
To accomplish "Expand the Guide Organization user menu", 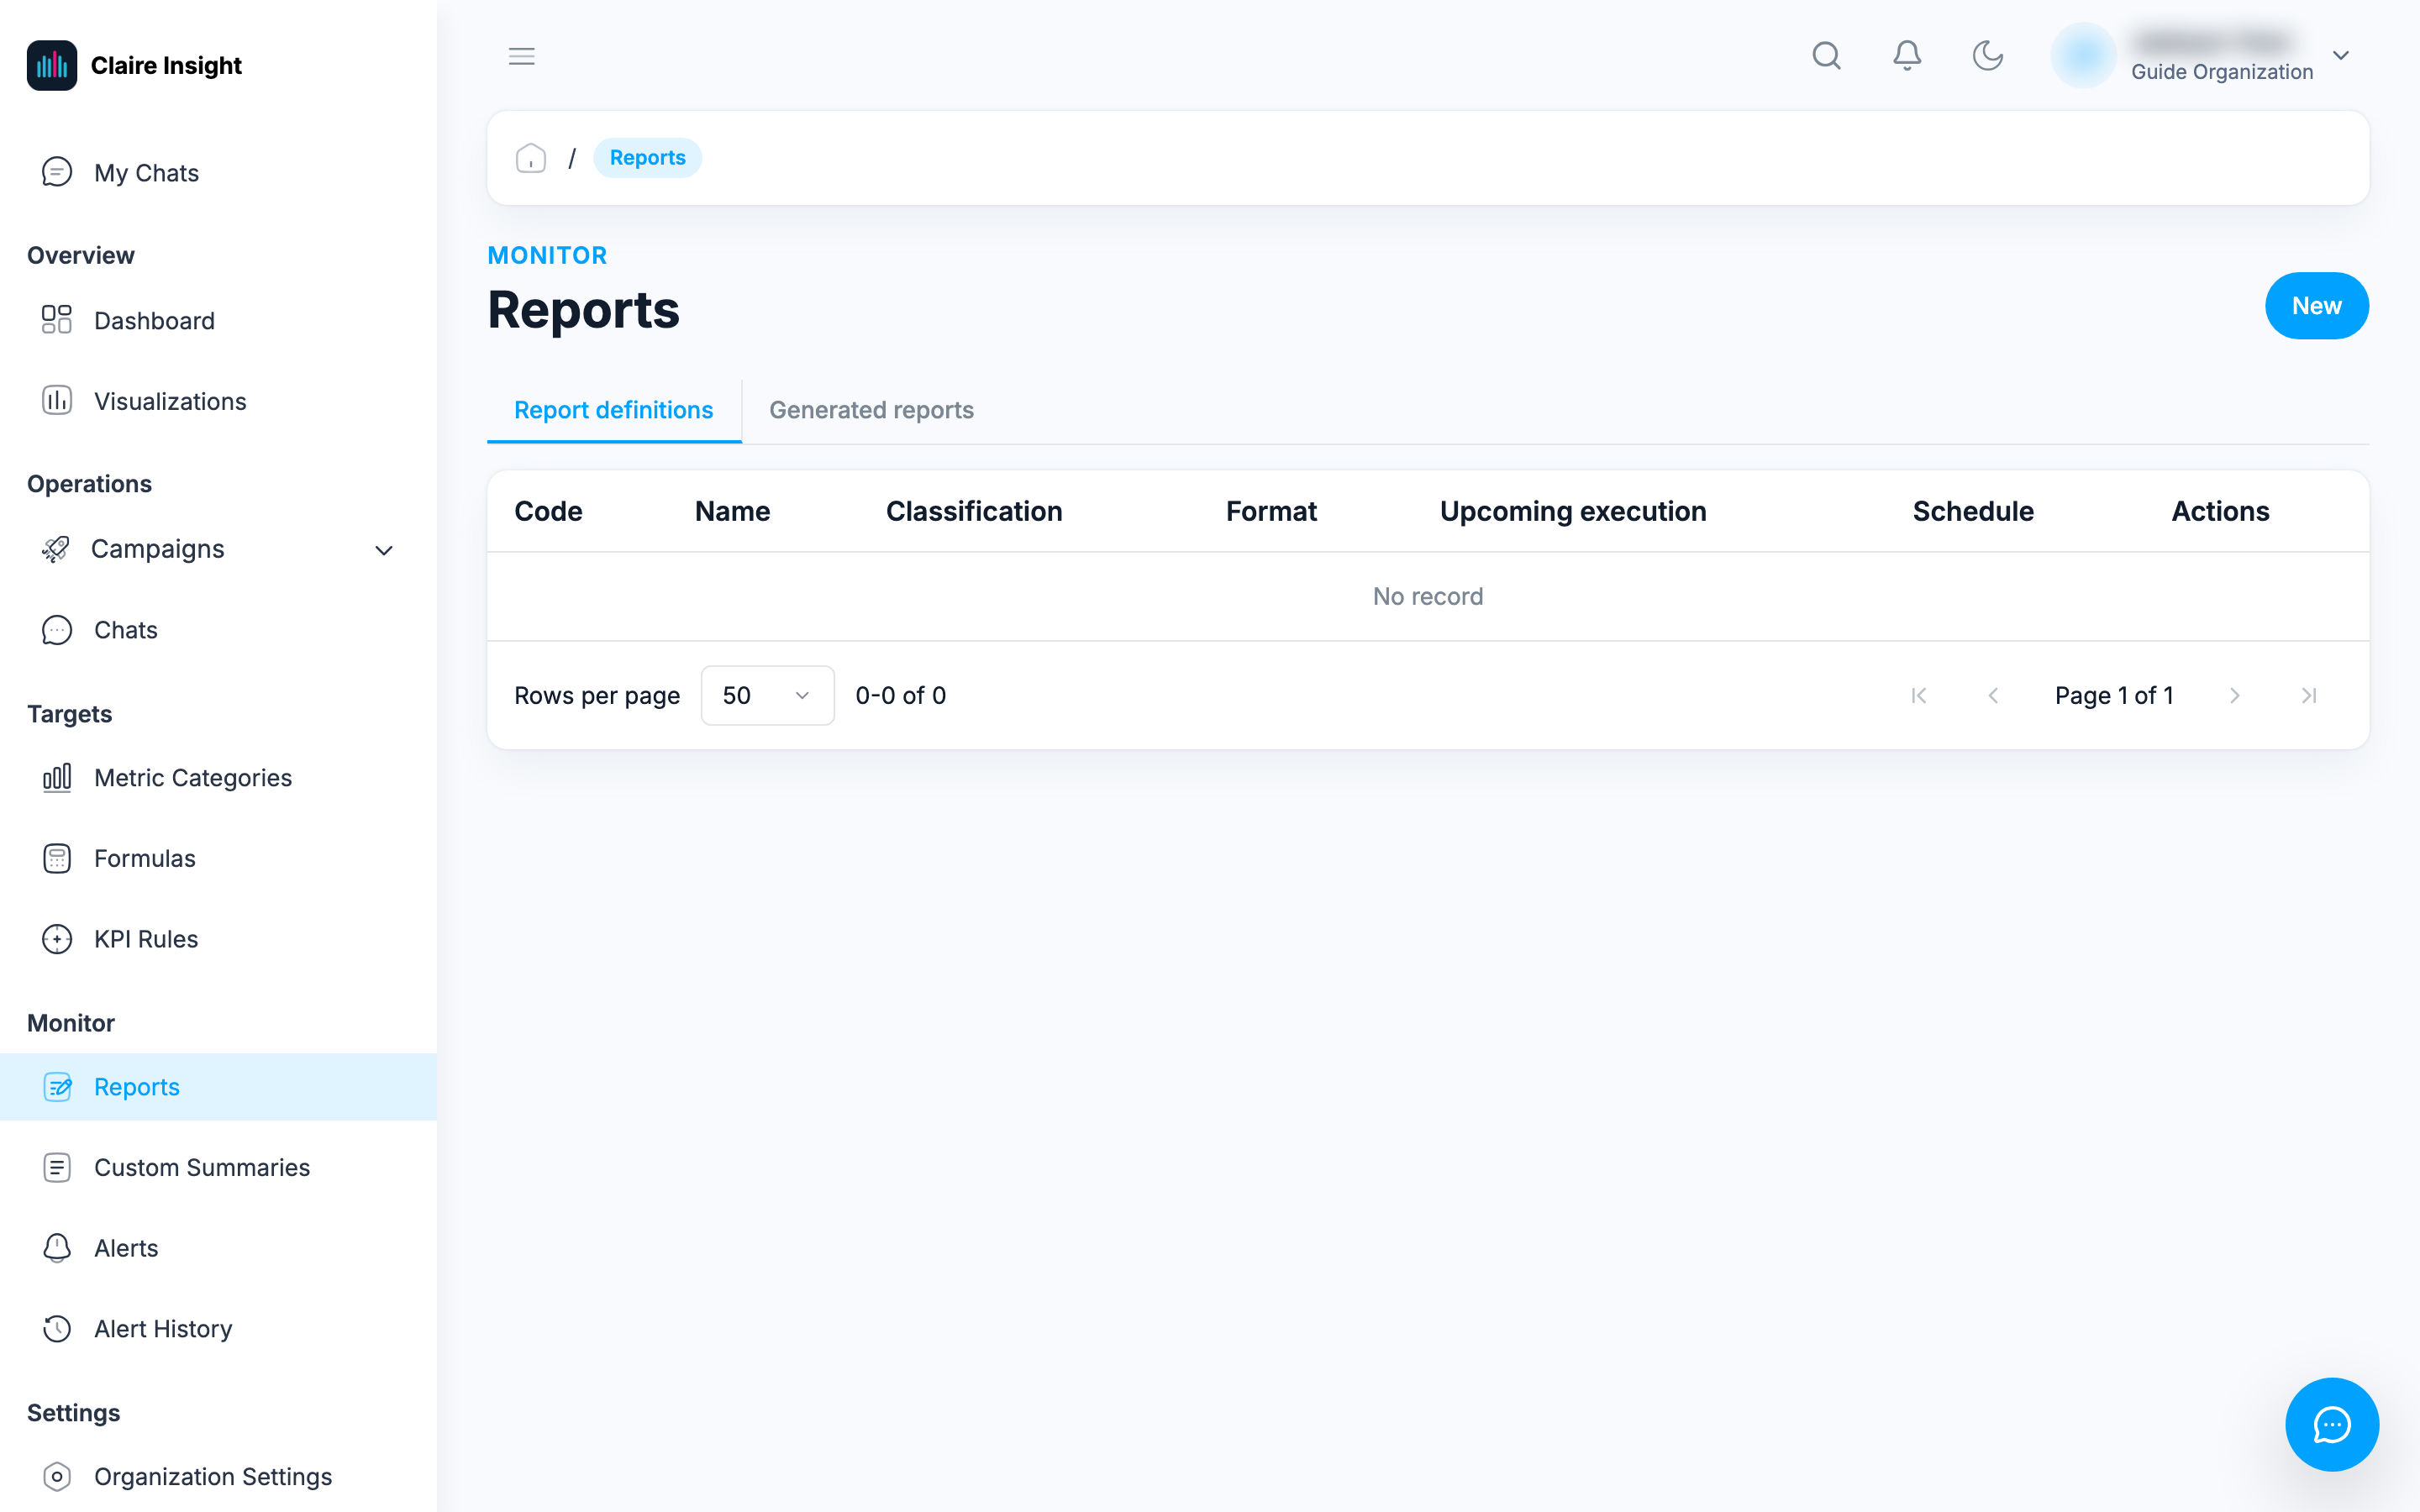I will point(2341,56).
